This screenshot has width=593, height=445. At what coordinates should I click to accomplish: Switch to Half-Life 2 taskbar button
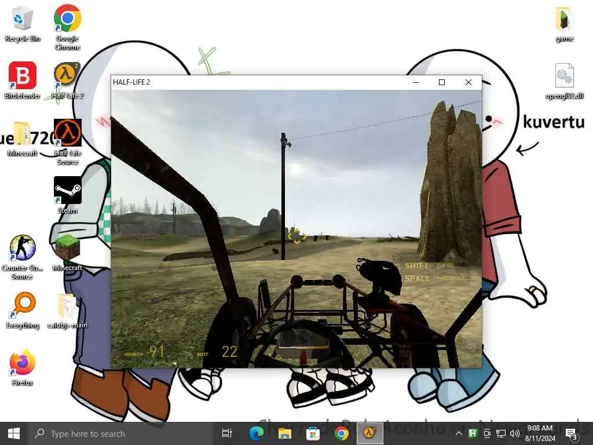click(x=369, y=433)
